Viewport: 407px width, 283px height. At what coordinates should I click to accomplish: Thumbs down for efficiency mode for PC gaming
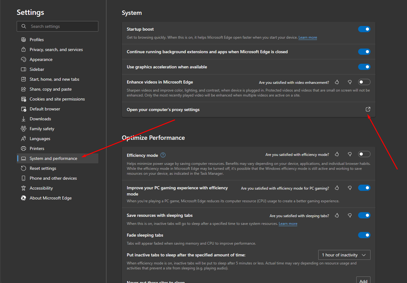click(x=350, y=188)
